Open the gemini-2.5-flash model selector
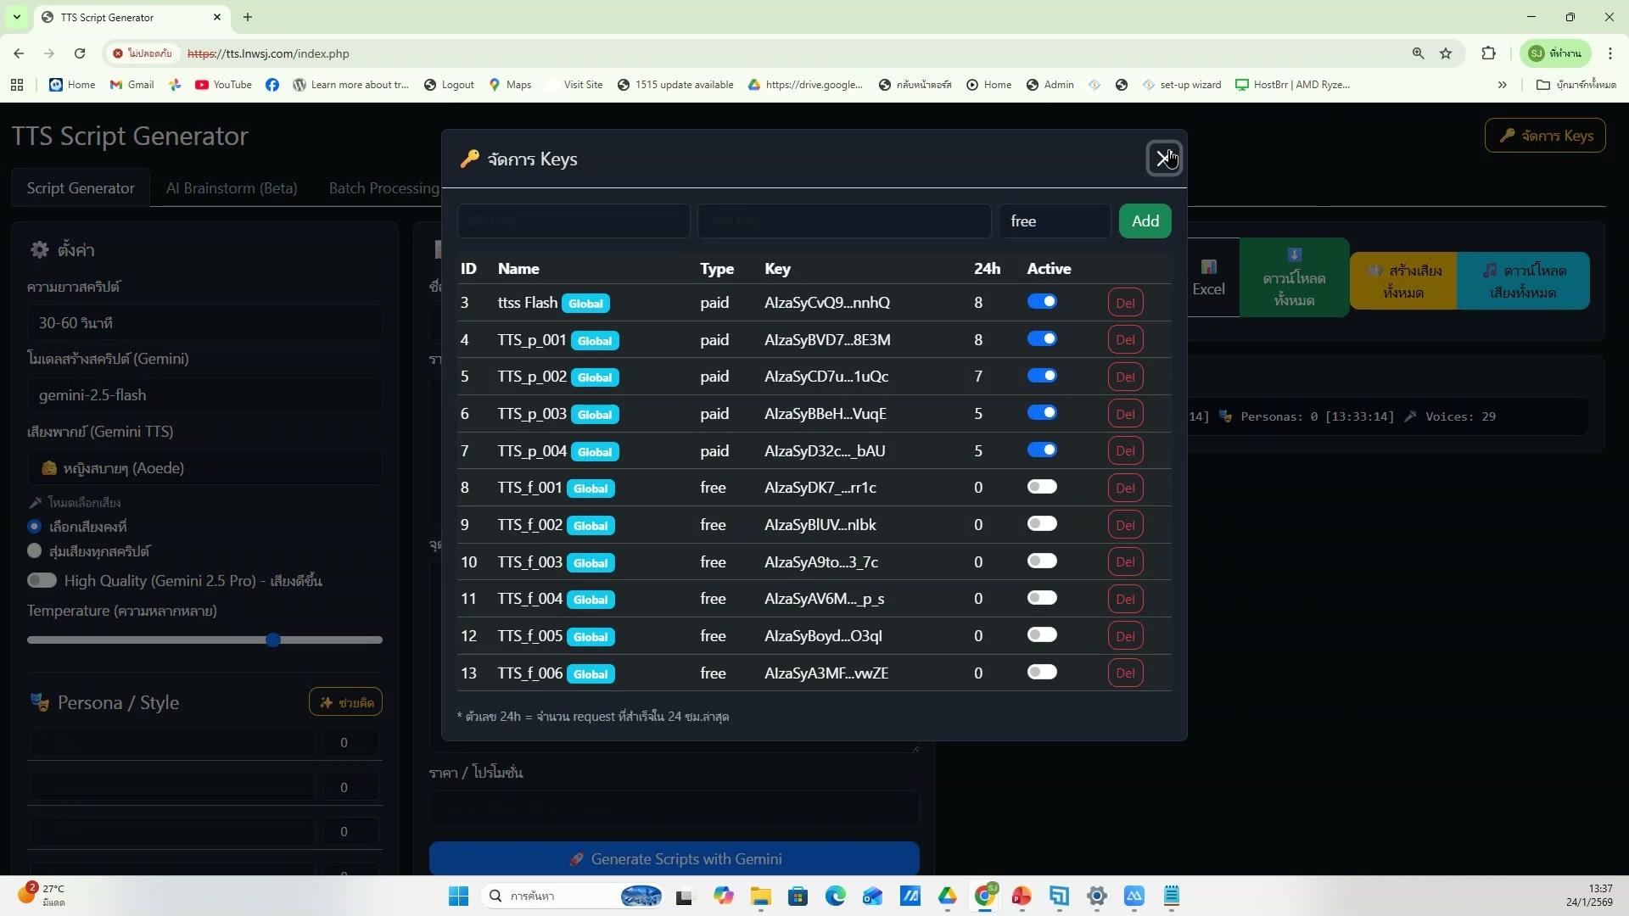Viewport: 1629px width, 916px height. (204, 394)
